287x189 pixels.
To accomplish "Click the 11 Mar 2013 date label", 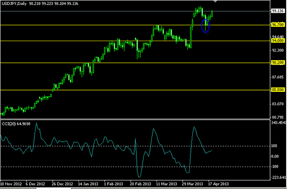I will pyautogui.click(x=166, y=184).
